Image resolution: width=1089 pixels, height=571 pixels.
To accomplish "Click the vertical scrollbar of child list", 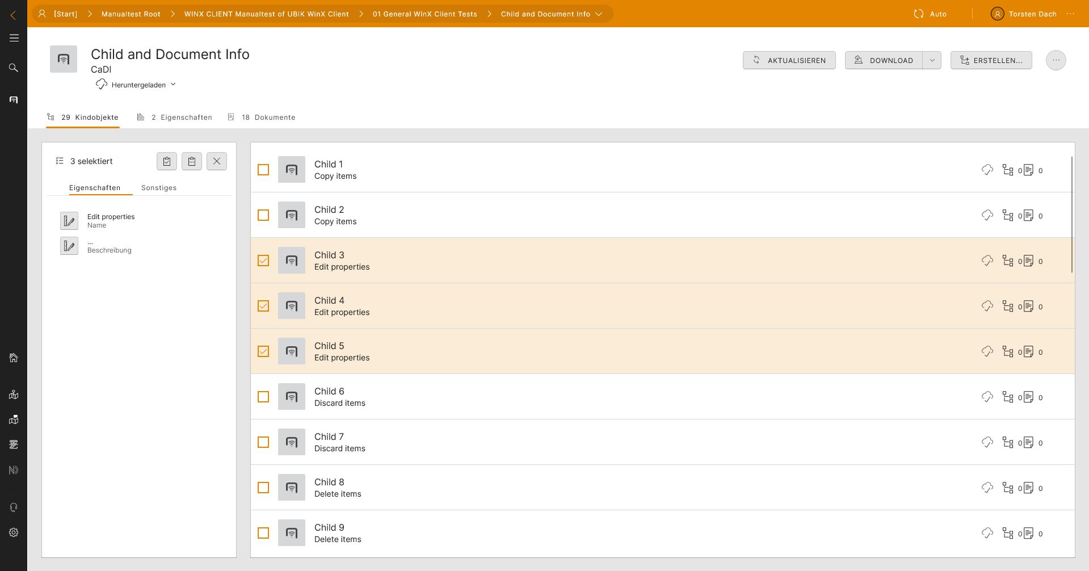I will pos(1071,215).
